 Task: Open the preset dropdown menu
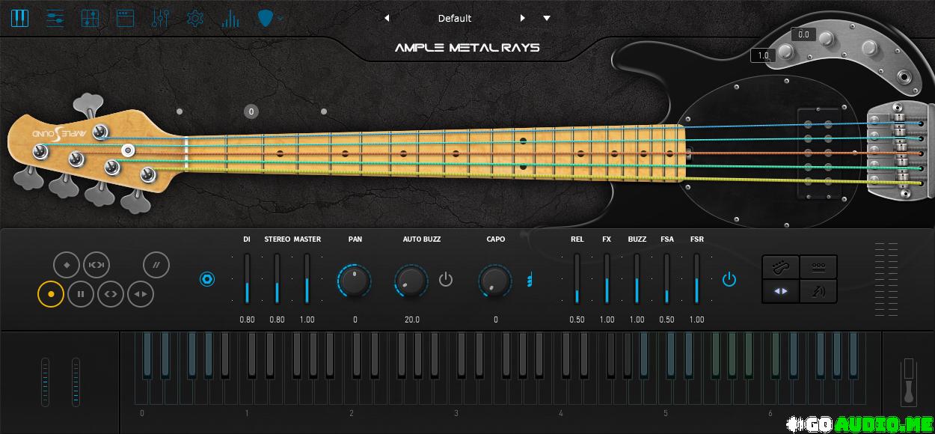point(547,18)
